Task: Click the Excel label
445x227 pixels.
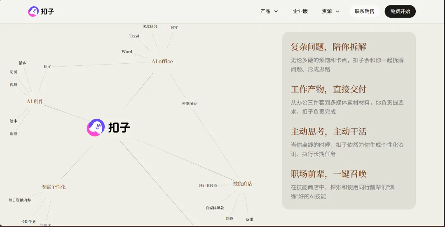Action: click(134, 36)
